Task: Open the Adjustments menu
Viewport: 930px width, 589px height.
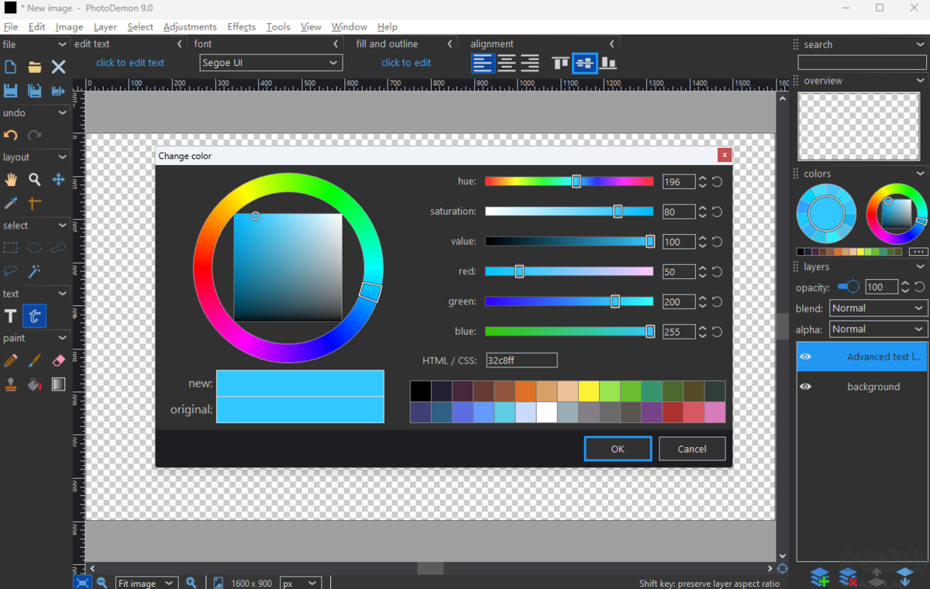Action: click(190, 26)
